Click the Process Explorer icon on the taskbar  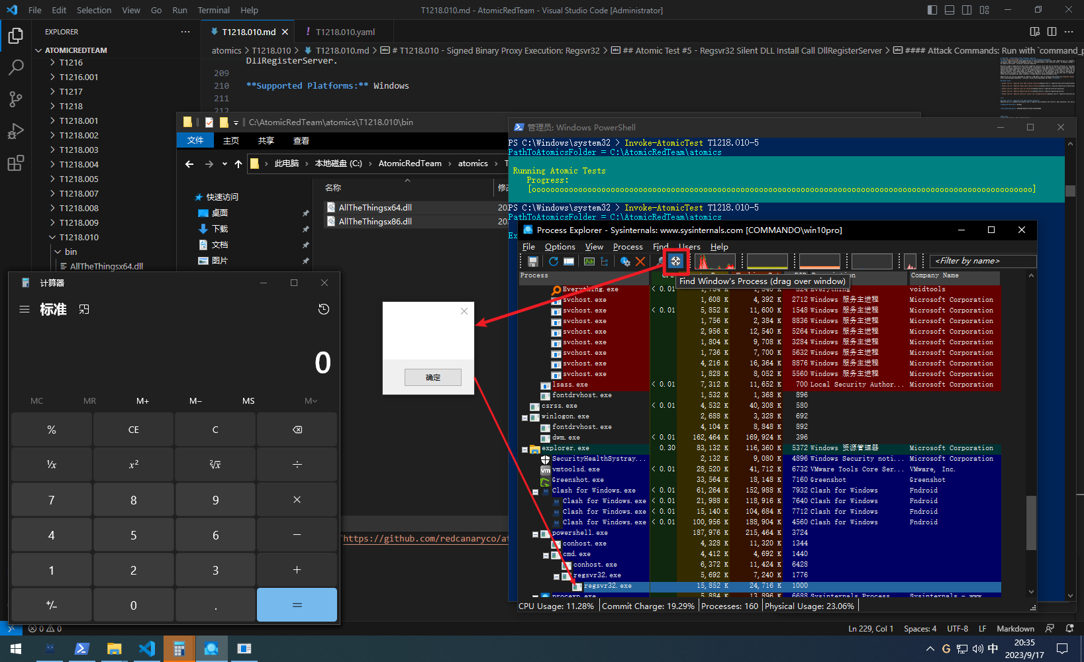coord(211,649)
